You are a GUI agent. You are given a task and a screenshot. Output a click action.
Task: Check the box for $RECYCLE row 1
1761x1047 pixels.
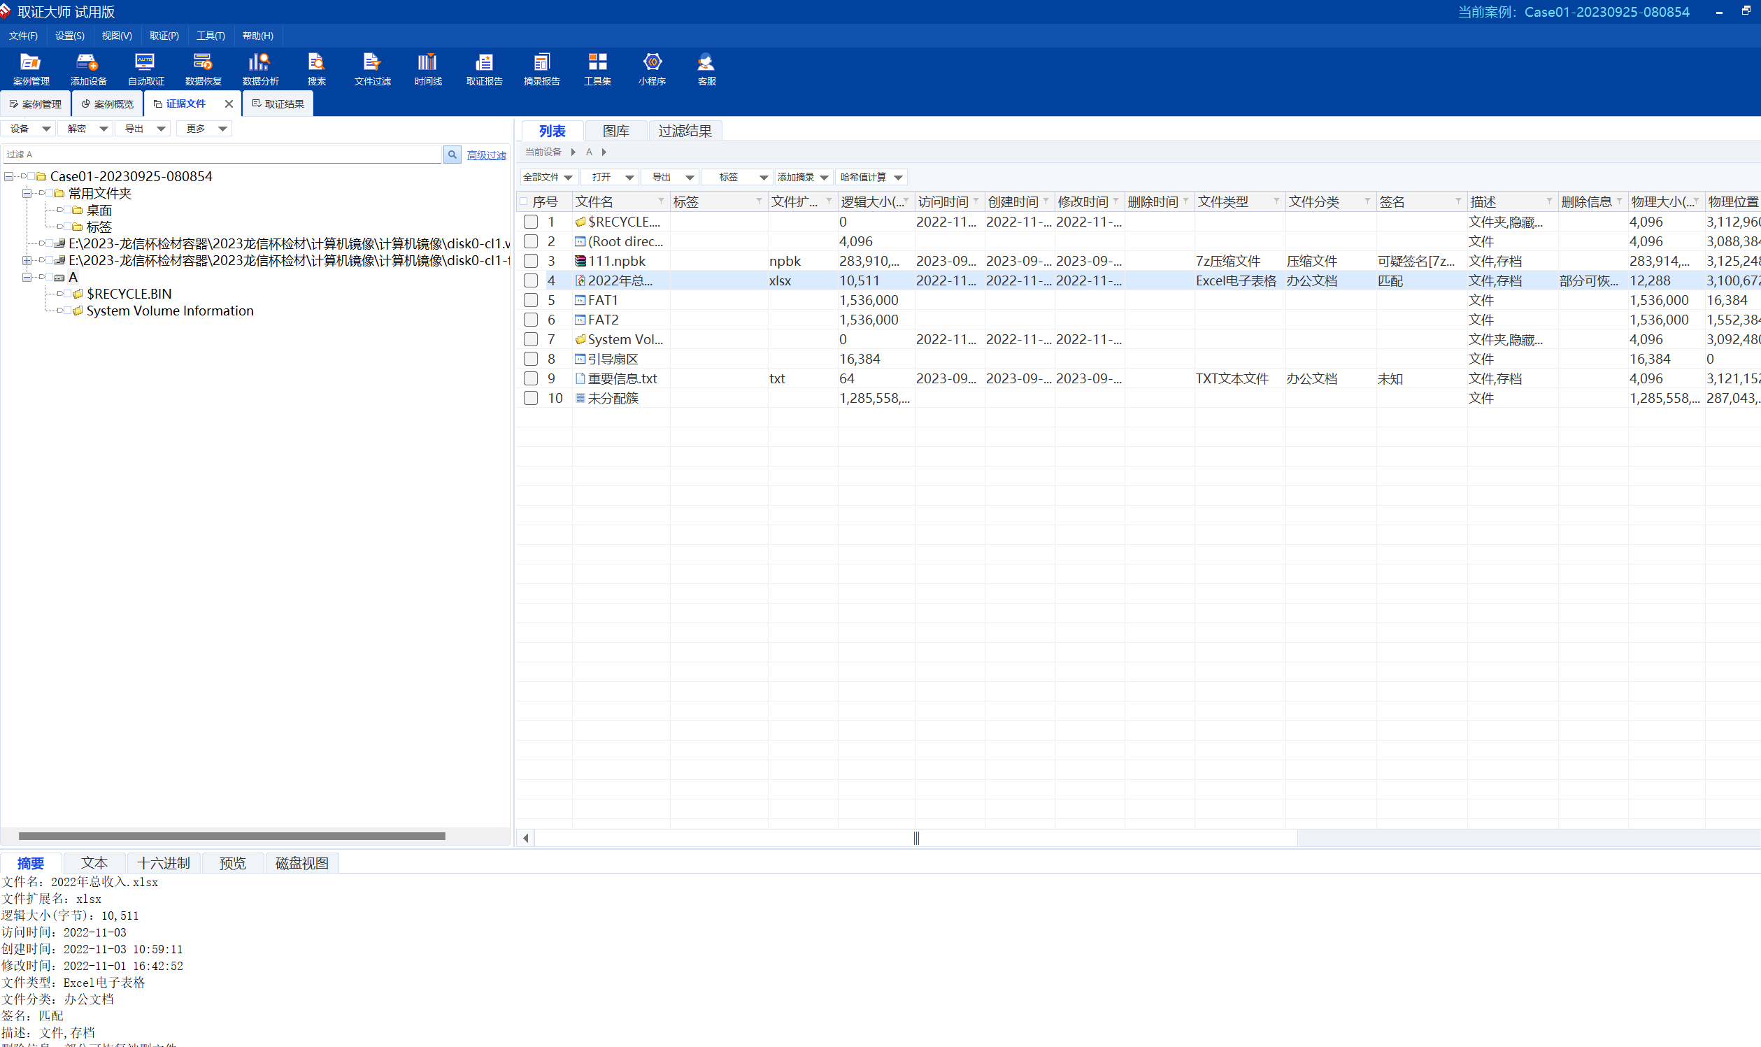531,222
